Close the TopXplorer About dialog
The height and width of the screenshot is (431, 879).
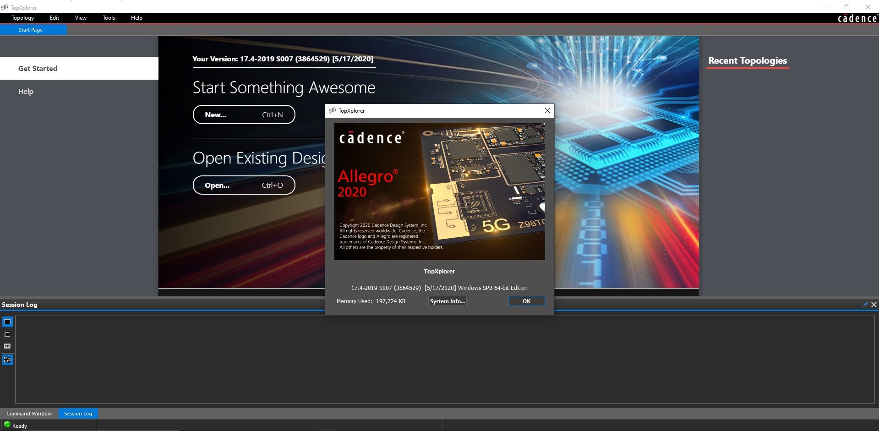[x=547, y=110]
